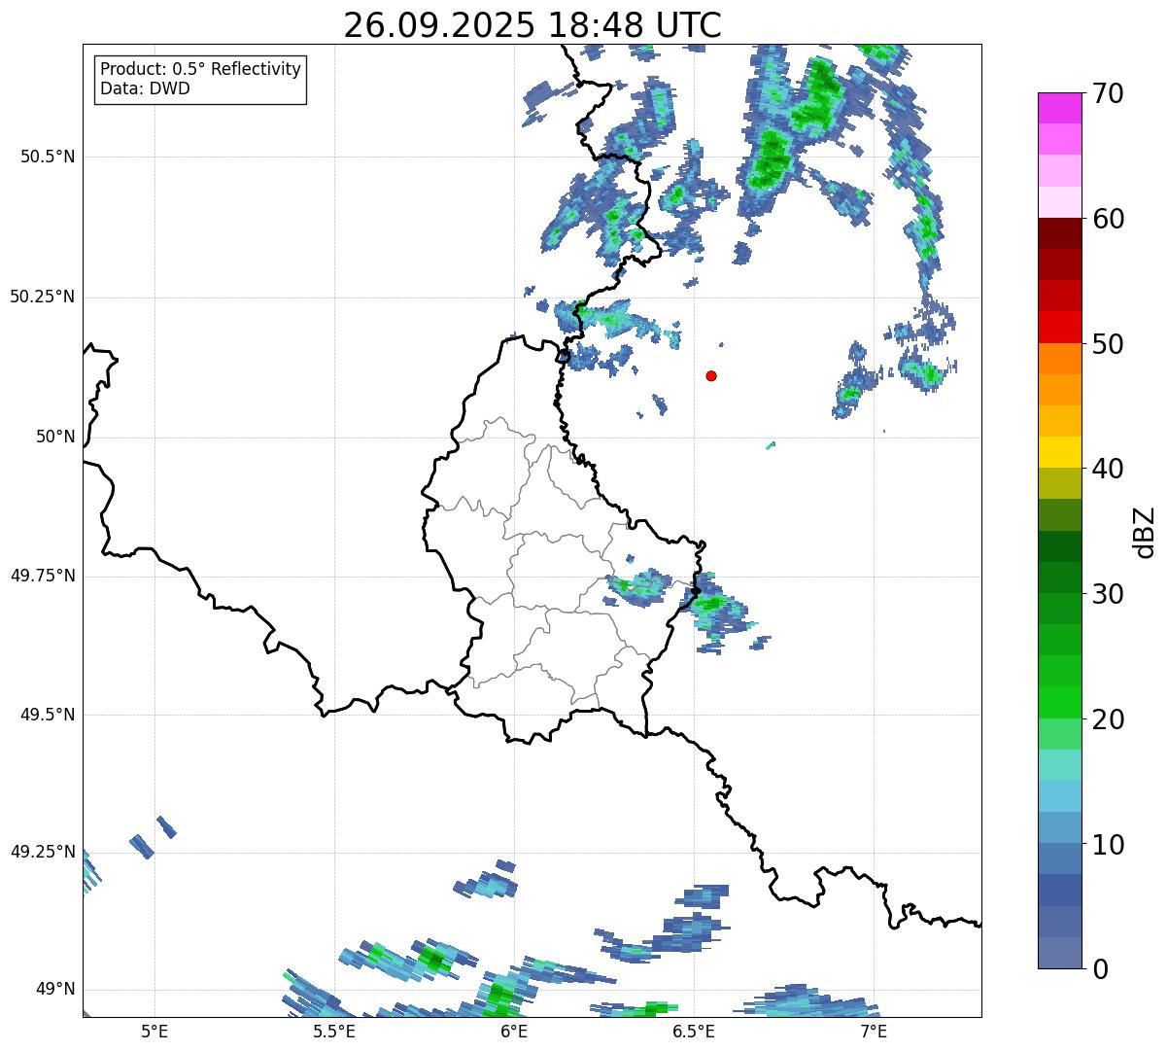Pick the bright red colorbar segment at 50 dBZ
This screenshot has width=1168, height=1051.
1059,328
